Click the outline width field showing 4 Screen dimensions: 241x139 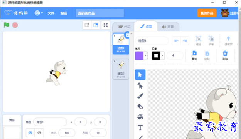[175, 55]
